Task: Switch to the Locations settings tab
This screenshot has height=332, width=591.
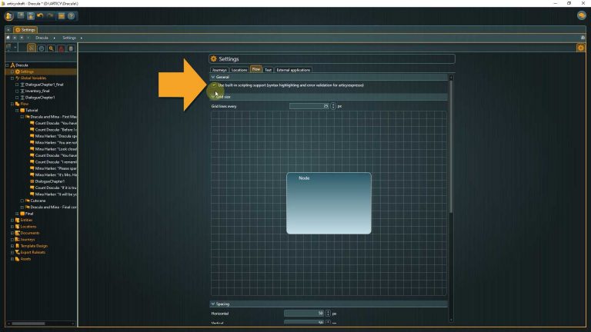Action: coord(239,70)
